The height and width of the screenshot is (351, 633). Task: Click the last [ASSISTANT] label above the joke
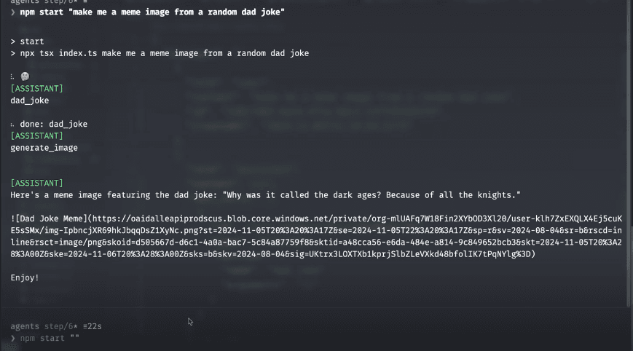36,183
